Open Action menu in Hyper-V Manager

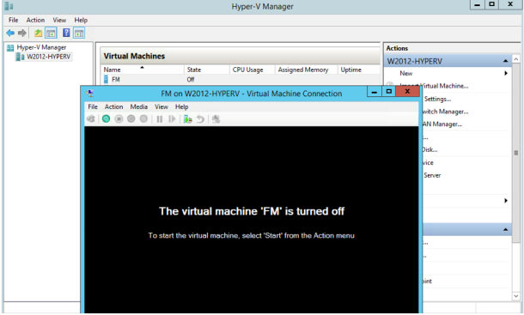[x=35, y=20]
